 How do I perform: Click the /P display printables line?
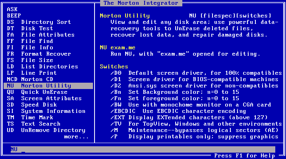tap(194, 137)
